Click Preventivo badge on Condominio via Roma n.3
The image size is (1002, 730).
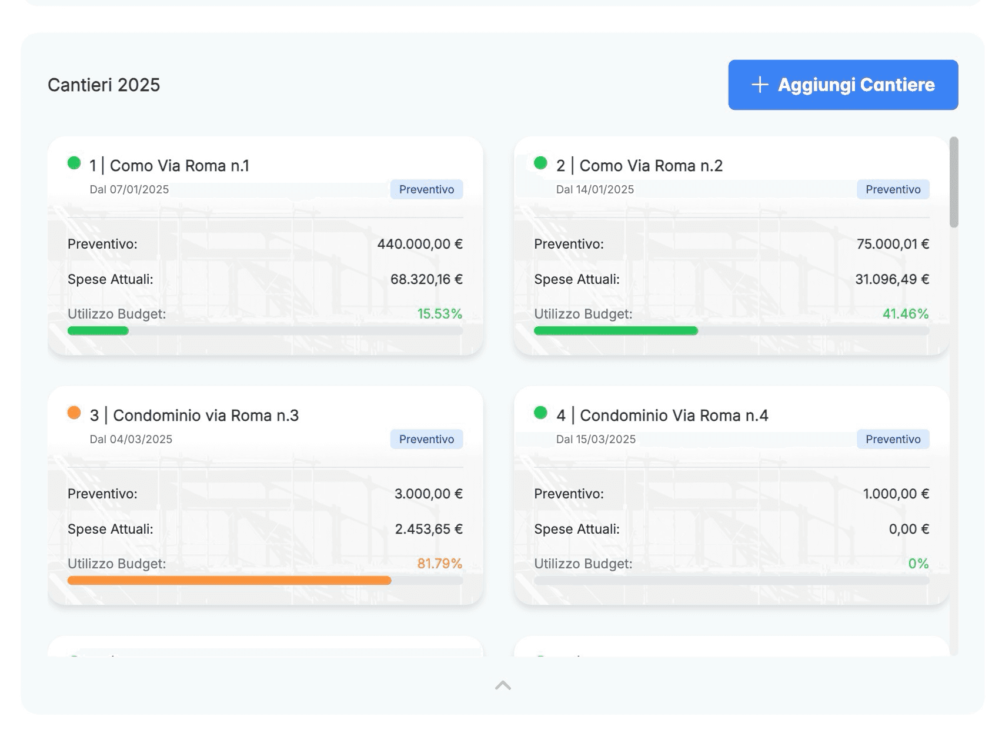click(x=426, y=439)
